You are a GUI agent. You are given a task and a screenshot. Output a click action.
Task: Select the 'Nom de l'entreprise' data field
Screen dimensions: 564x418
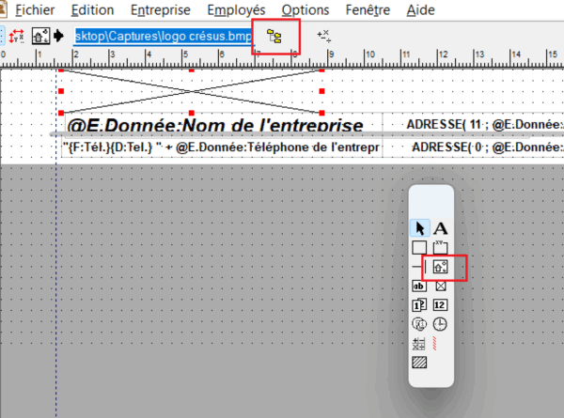[x=214, y=125]
